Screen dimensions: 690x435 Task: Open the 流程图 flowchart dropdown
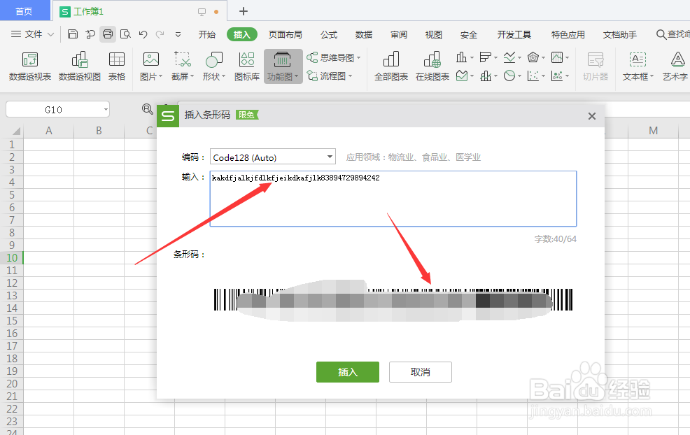(x=330, y=76)
